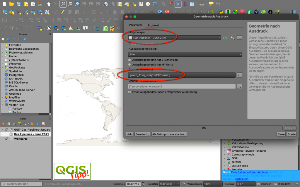The height and width of the screenshot is (187, 300).
Task: Create a new project with the blank page icon
Action: [5, 4]
